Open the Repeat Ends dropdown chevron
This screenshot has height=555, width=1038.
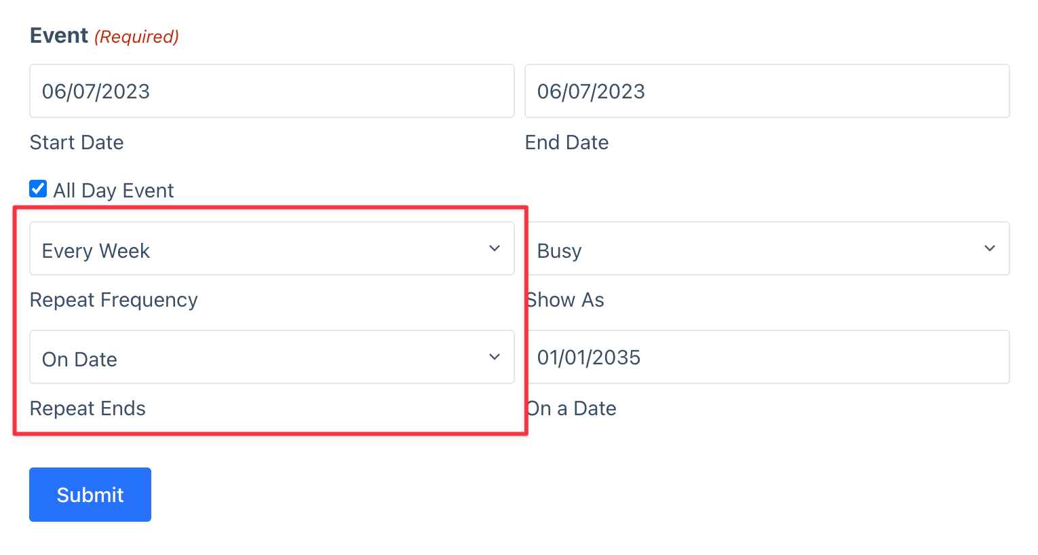click(x=495, y=357)
